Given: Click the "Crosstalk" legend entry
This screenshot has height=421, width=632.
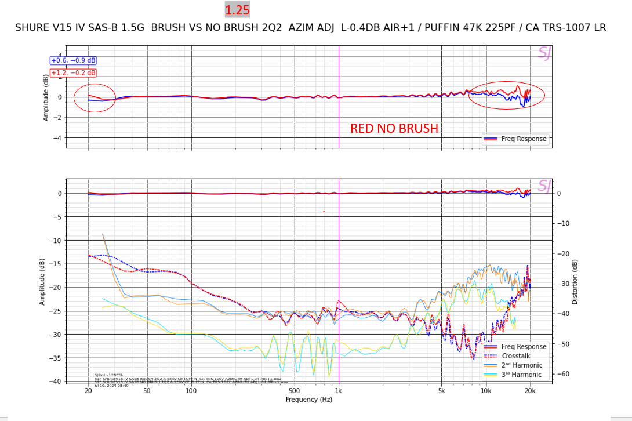Looking at the screenshot, I should coord(516,355).
